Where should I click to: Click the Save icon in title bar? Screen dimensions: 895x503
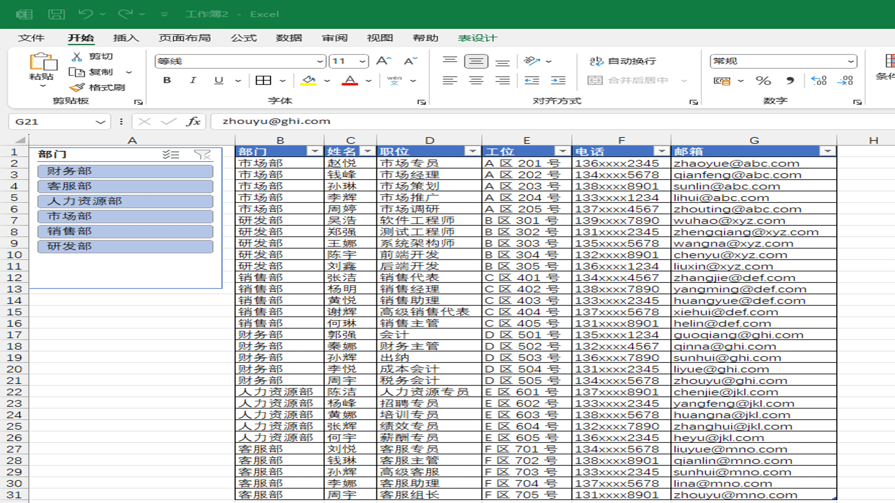coord(56,14)
